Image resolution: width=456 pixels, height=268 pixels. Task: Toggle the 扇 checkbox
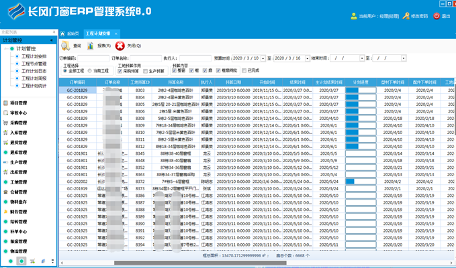205,70
